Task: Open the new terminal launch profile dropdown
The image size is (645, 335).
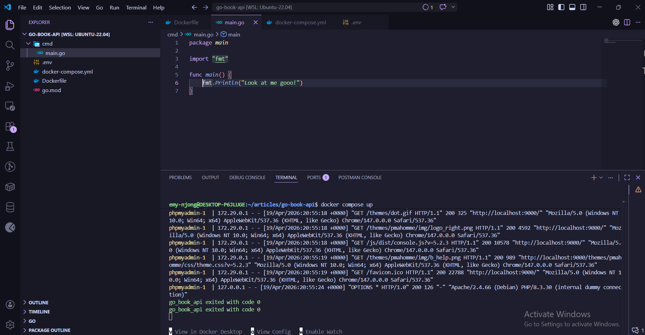Action: click(x=601, y=177)
